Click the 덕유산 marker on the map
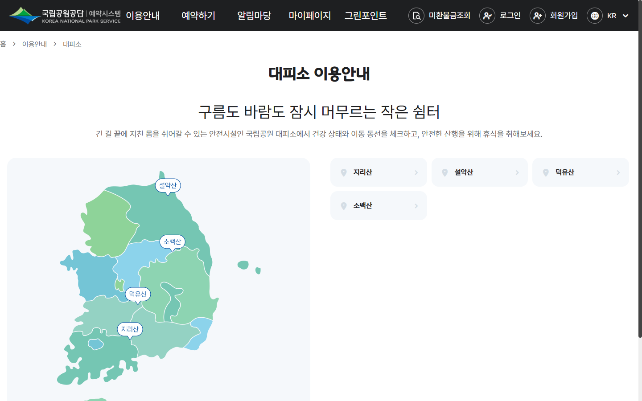 138,295
